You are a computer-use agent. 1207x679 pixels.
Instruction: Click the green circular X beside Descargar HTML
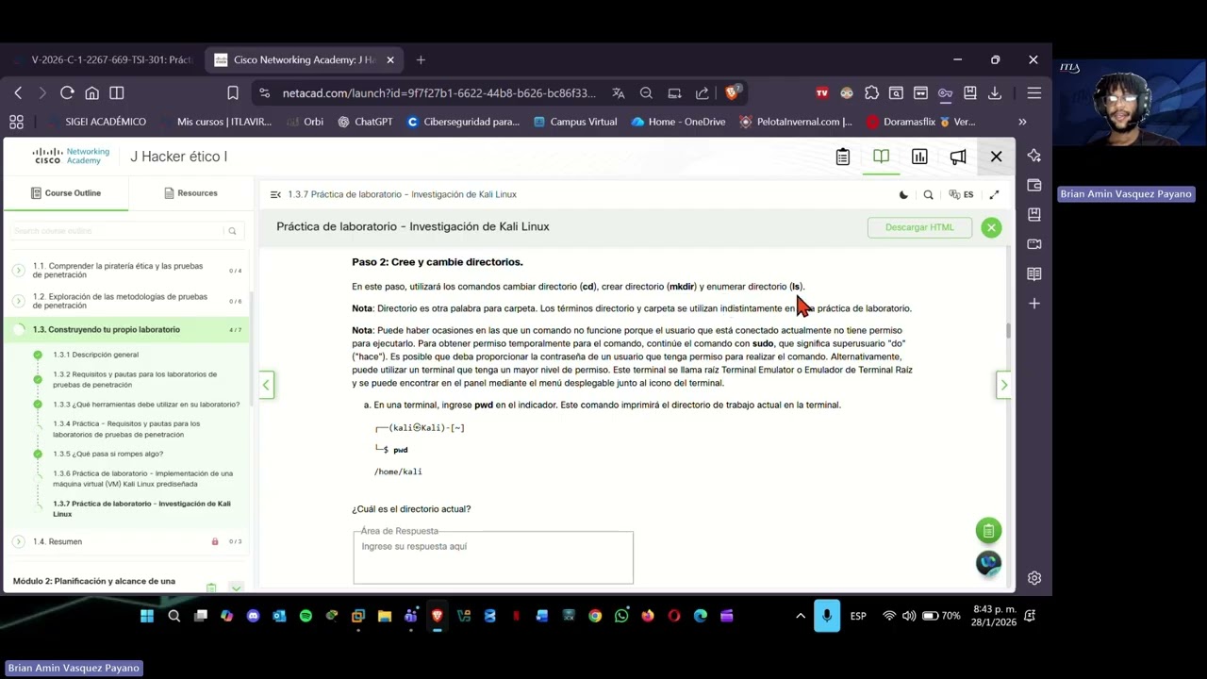point(991,227)
